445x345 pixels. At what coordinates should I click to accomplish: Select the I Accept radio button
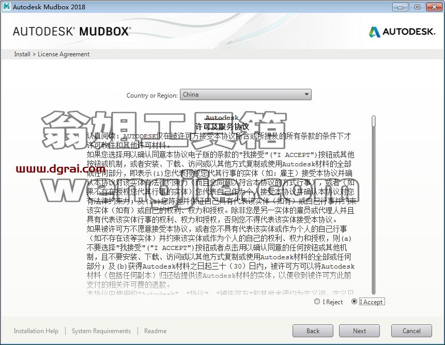click(x=354, y=302)
